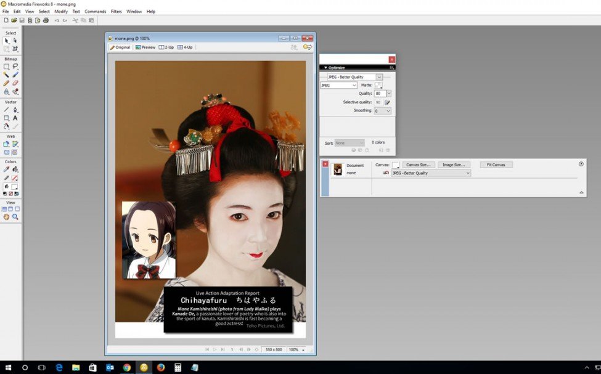Hide slices and hotspots

point(6,153)
